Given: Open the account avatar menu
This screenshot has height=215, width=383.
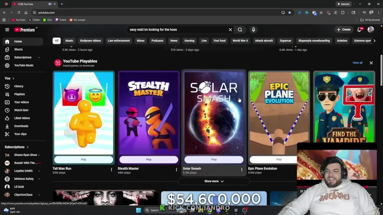Looking at the screenshot, I should point(371,29).
